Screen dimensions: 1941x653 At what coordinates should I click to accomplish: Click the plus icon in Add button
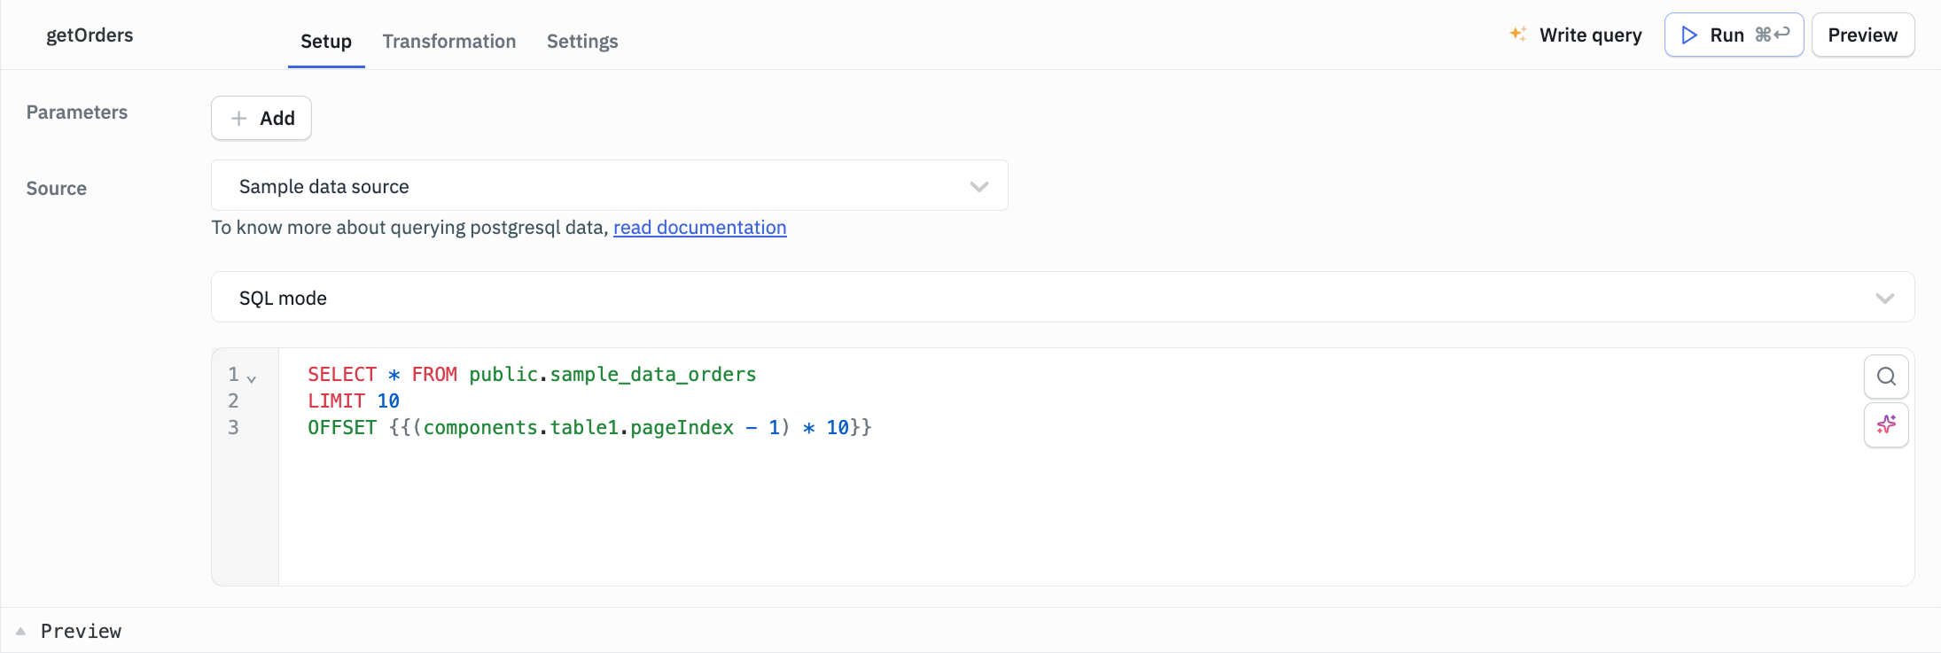238,118
